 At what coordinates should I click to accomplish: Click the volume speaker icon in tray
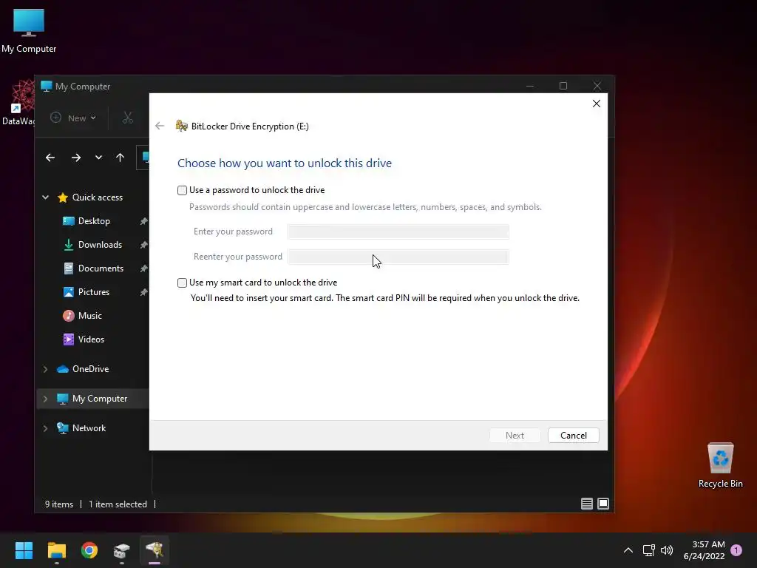coord(667,550)
